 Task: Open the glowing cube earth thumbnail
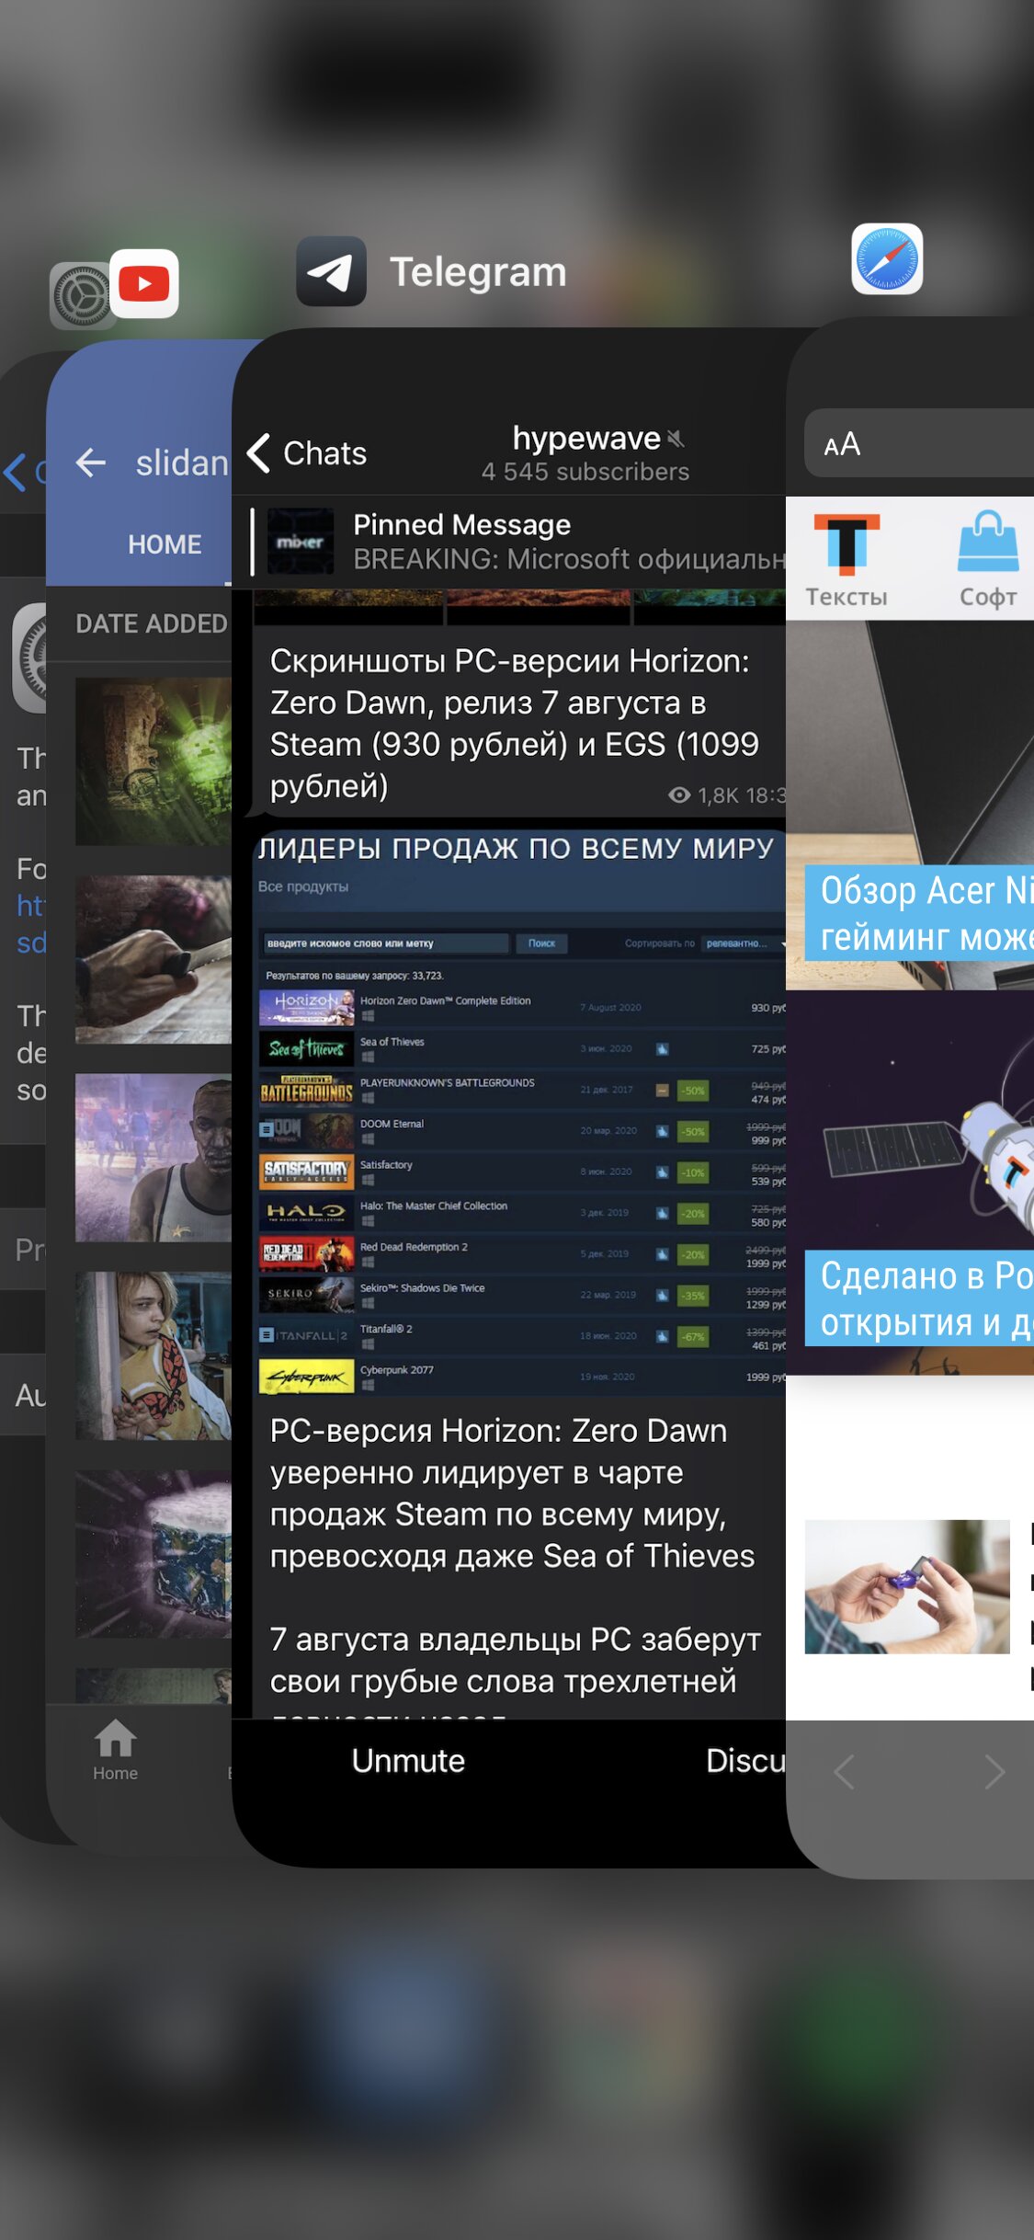click(x=153, y=1554)
